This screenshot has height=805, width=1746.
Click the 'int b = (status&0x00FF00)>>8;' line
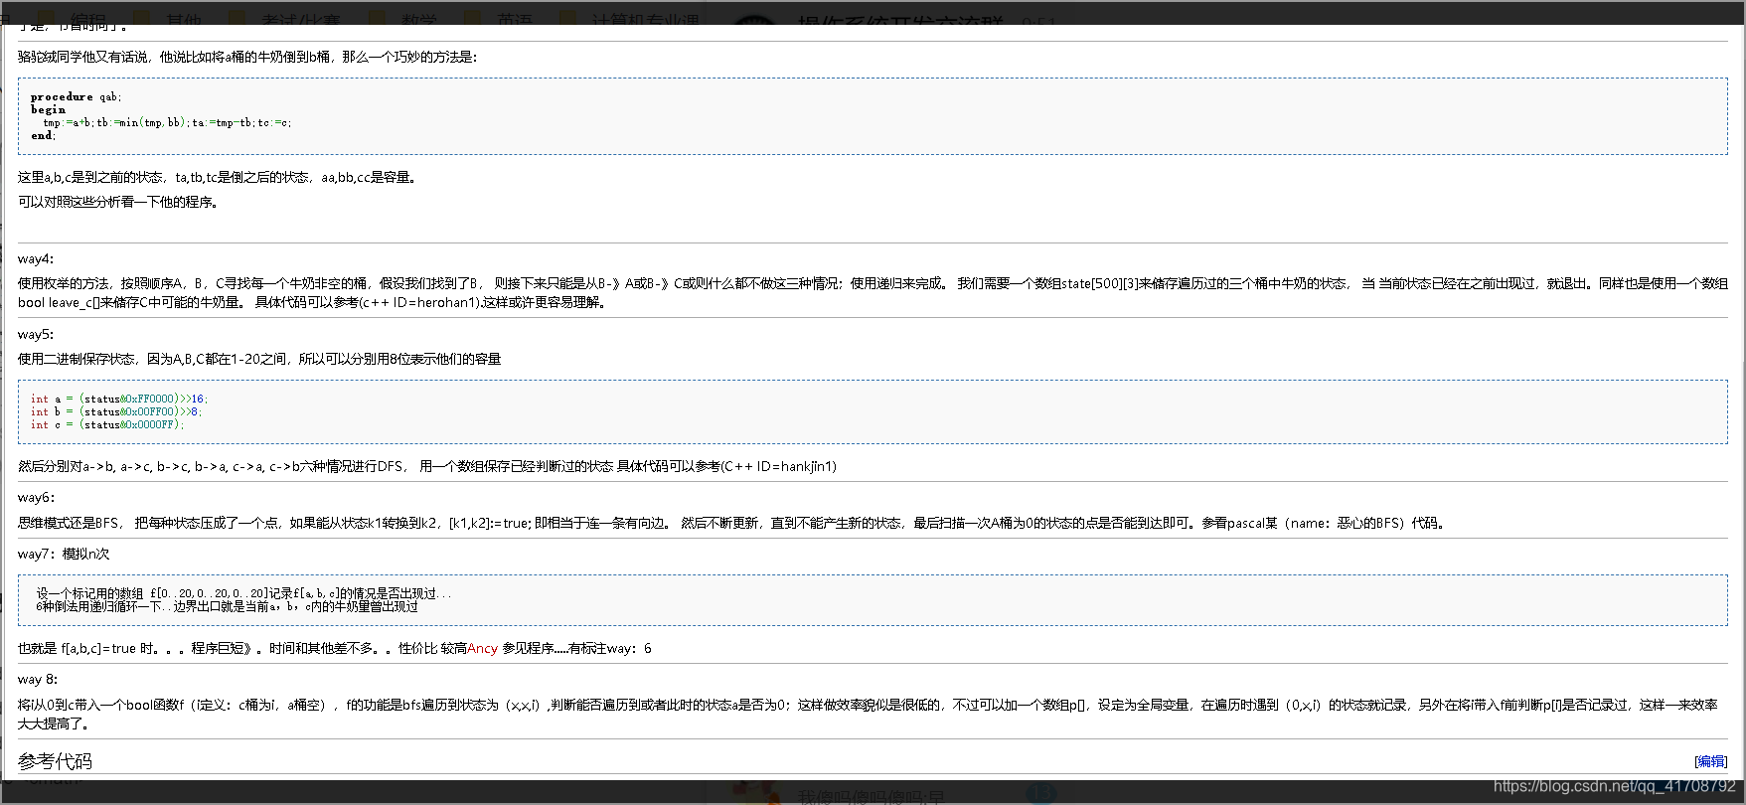[116, 411]
